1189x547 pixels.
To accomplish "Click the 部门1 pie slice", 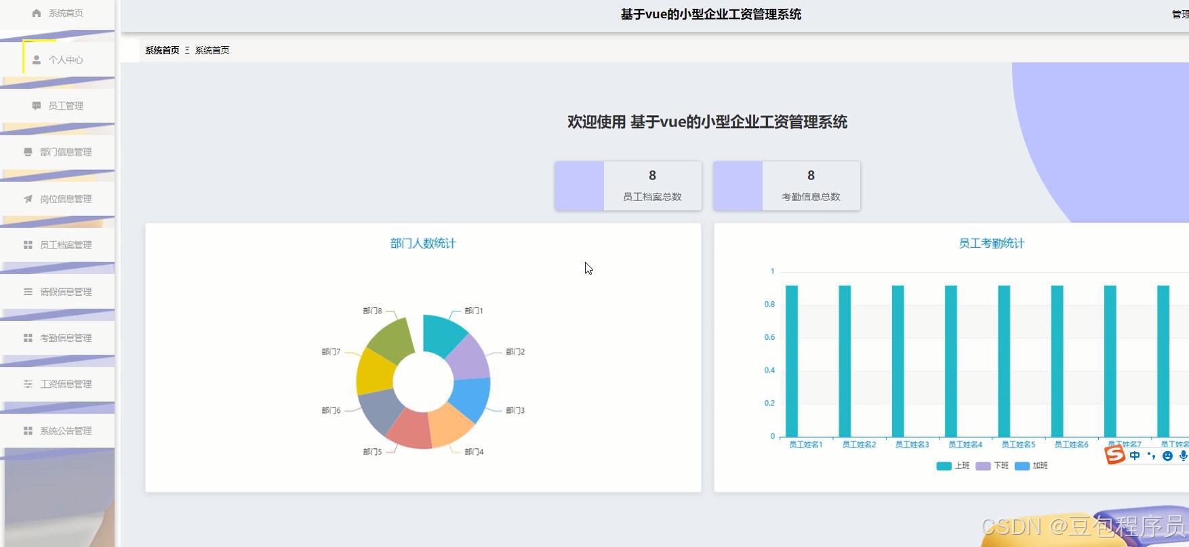I will (442, 334).
